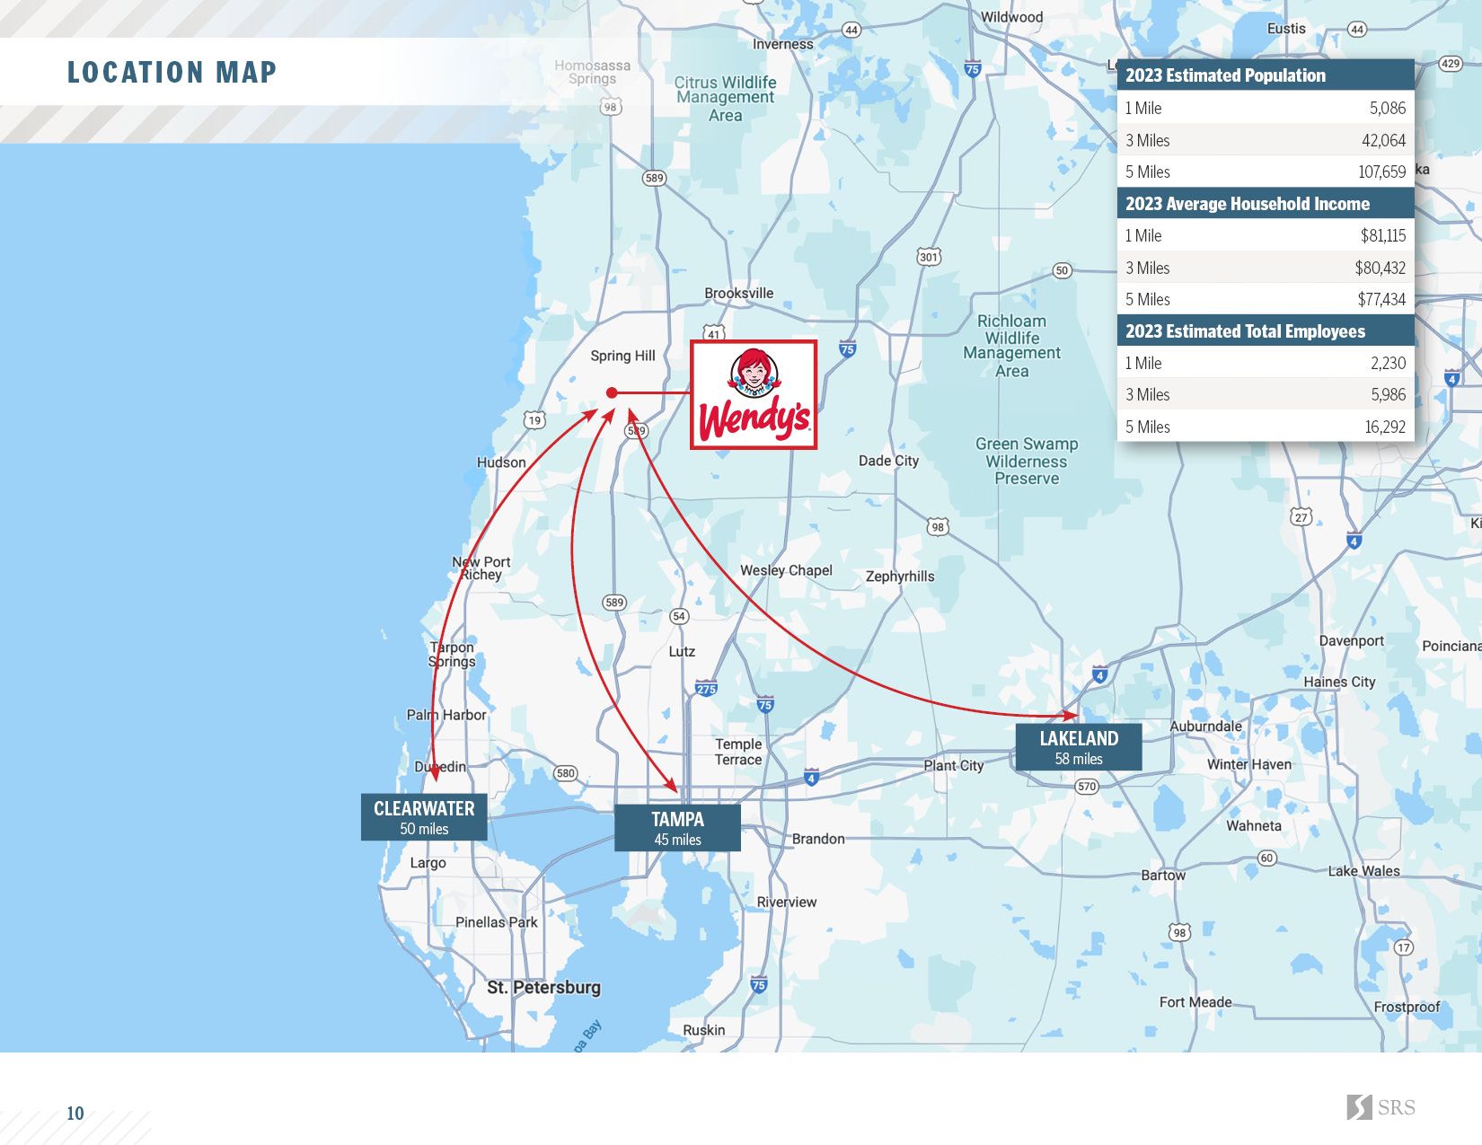This screenshot has height=1145, width=1482.
Task: Click the Brandon map label
Action: (x=817, y=839)
